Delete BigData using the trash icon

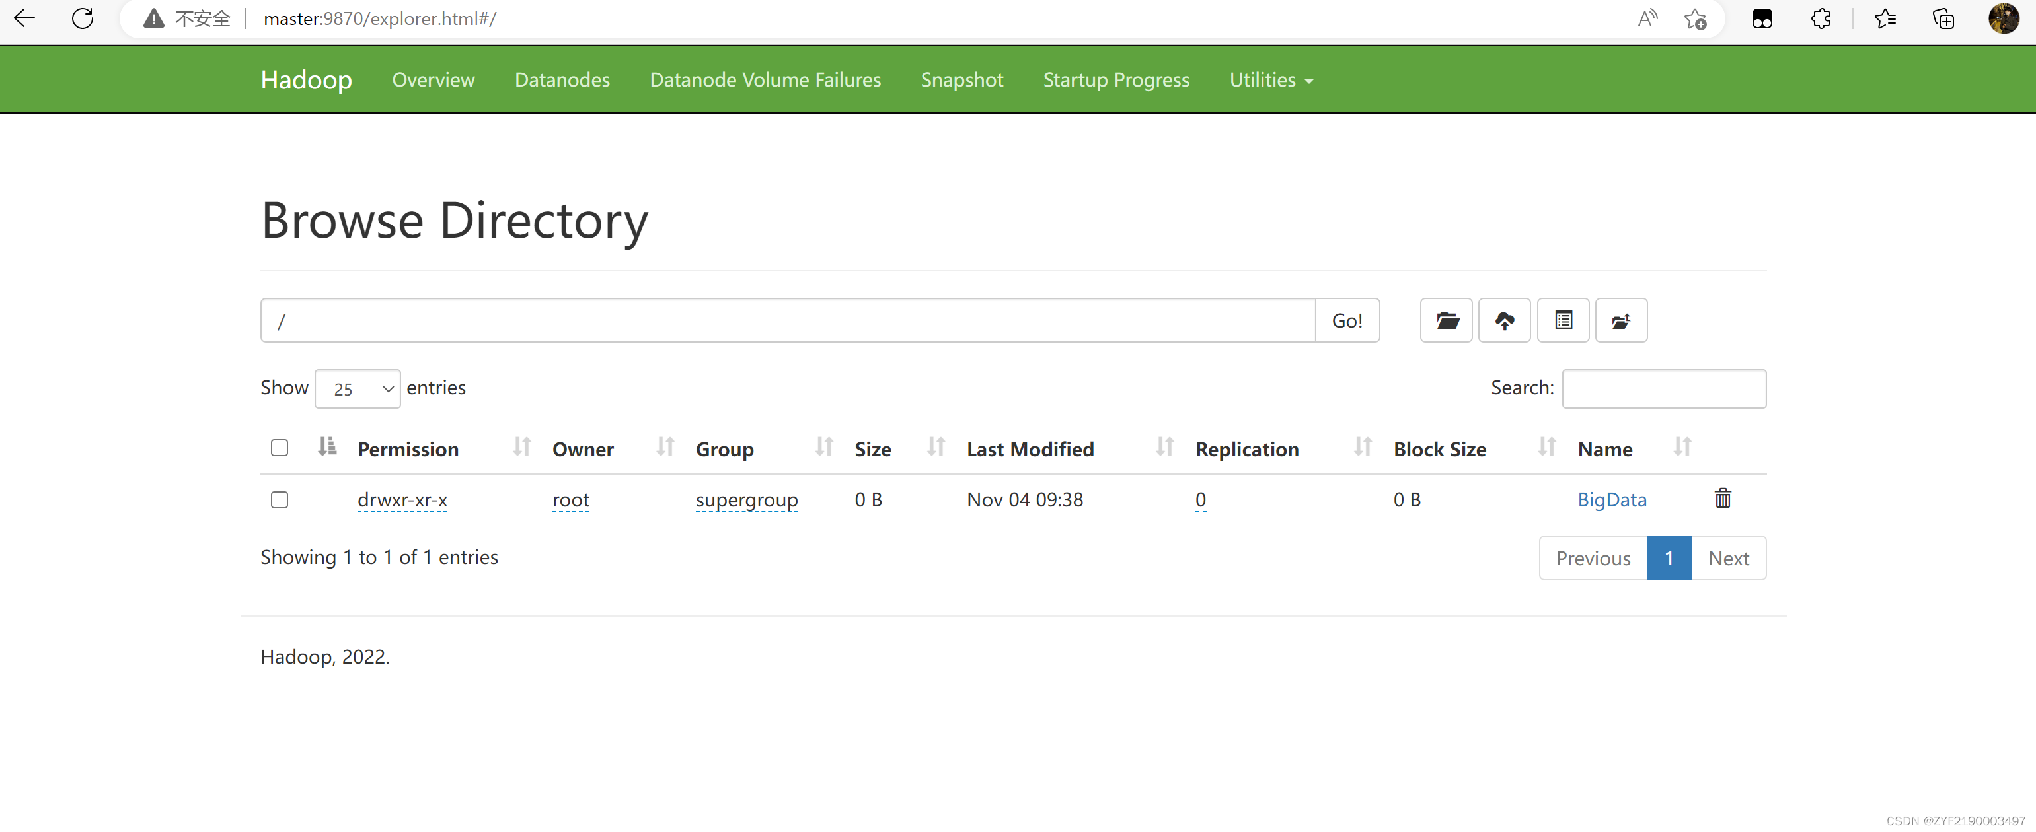pos(1722,499)
